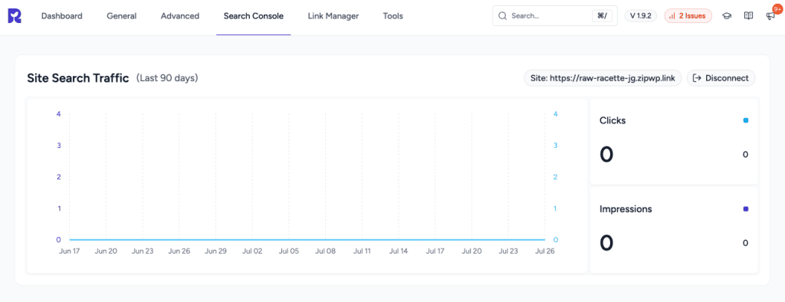Viewport: 785px width, 302px height.
Task: Click the ⌘/ keyboard shortcut badge
Action: [x=603, y=16]
